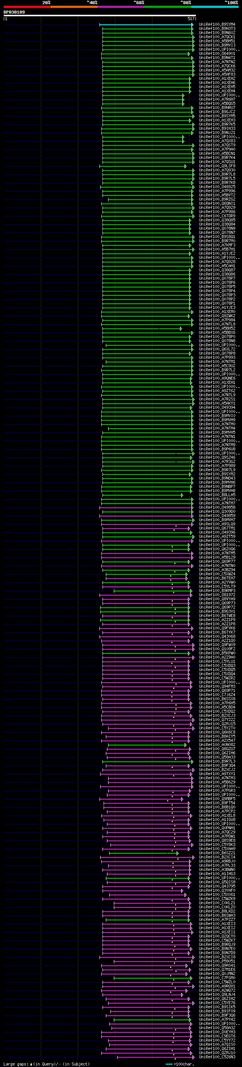Select the UniRef100_A5BCN1 subject entry

[x=217, y=154]
